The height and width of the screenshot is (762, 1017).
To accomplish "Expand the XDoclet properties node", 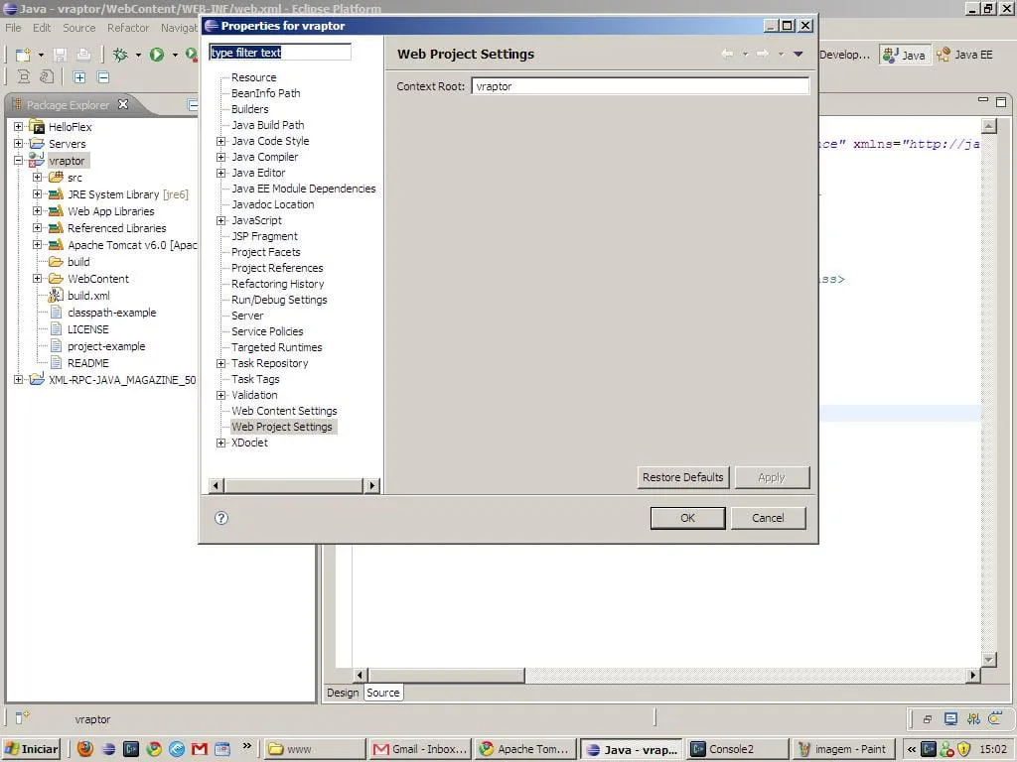I will click(221, 444).
